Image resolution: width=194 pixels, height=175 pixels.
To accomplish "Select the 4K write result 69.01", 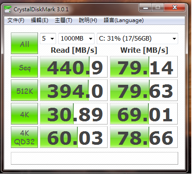I will point(144,114).
